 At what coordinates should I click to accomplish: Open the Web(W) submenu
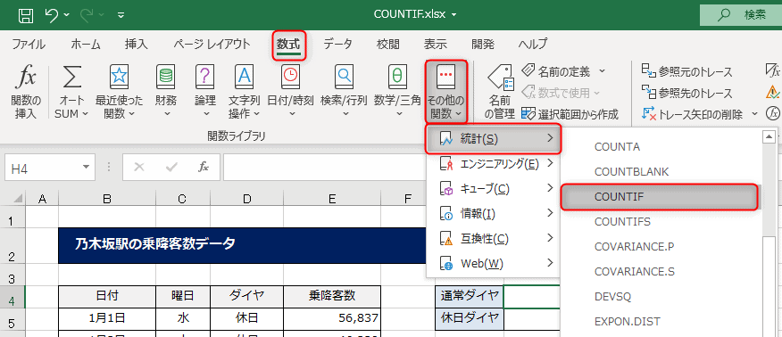click(493, 263)
